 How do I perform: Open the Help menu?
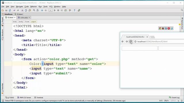point(64,7)
